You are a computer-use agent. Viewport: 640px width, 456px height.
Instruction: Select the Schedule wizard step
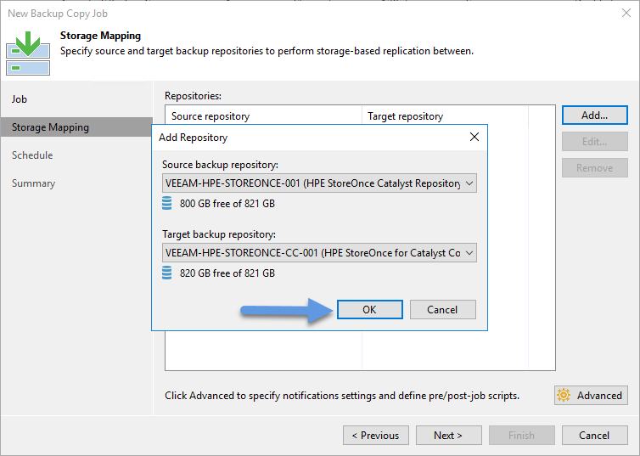[32, 155]
